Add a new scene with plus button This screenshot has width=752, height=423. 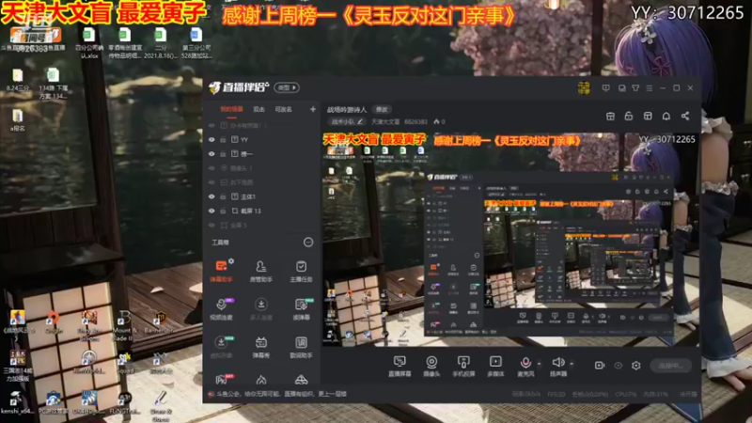click(x=313, y=109)
